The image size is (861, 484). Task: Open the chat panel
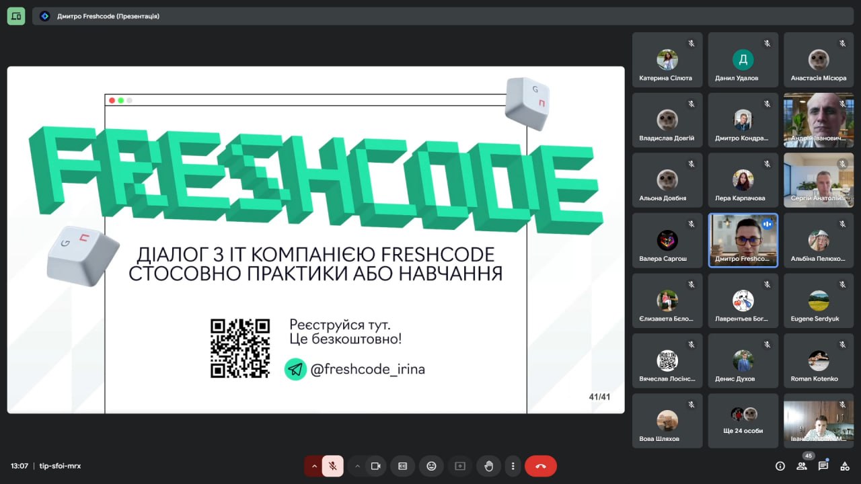[x=823, y=466]
